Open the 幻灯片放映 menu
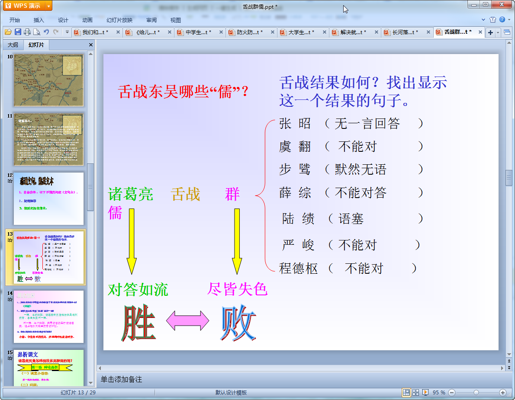Screen dimensions: 515x400 (119, 20)
